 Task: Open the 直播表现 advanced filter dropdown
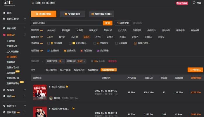pos(70,51)
